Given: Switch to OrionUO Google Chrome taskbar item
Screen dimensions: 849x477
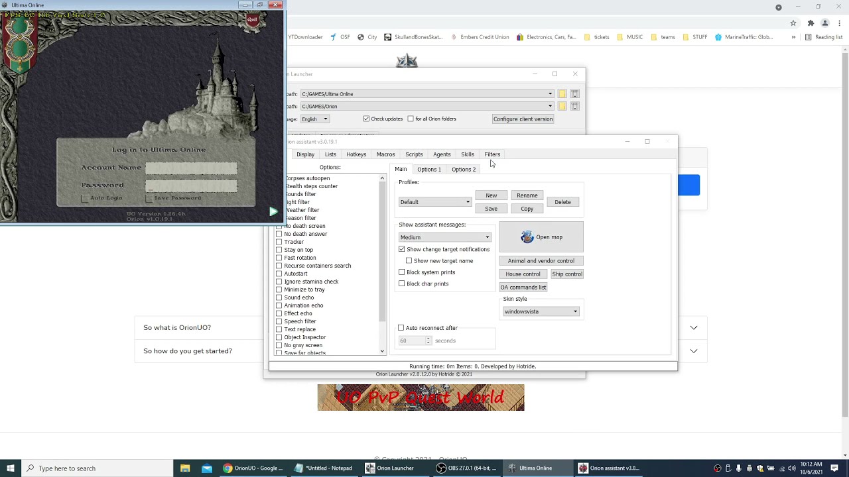Looking at the screenshot, I should [x=254, y=468].
